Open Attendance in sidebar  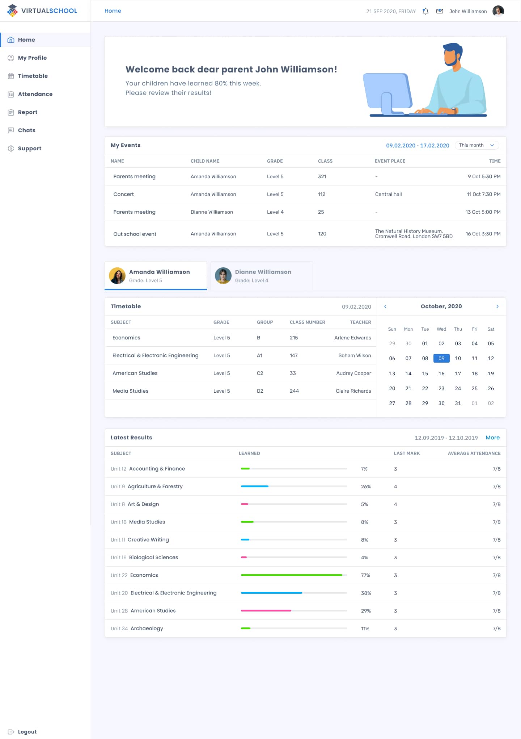coord(45,94)
